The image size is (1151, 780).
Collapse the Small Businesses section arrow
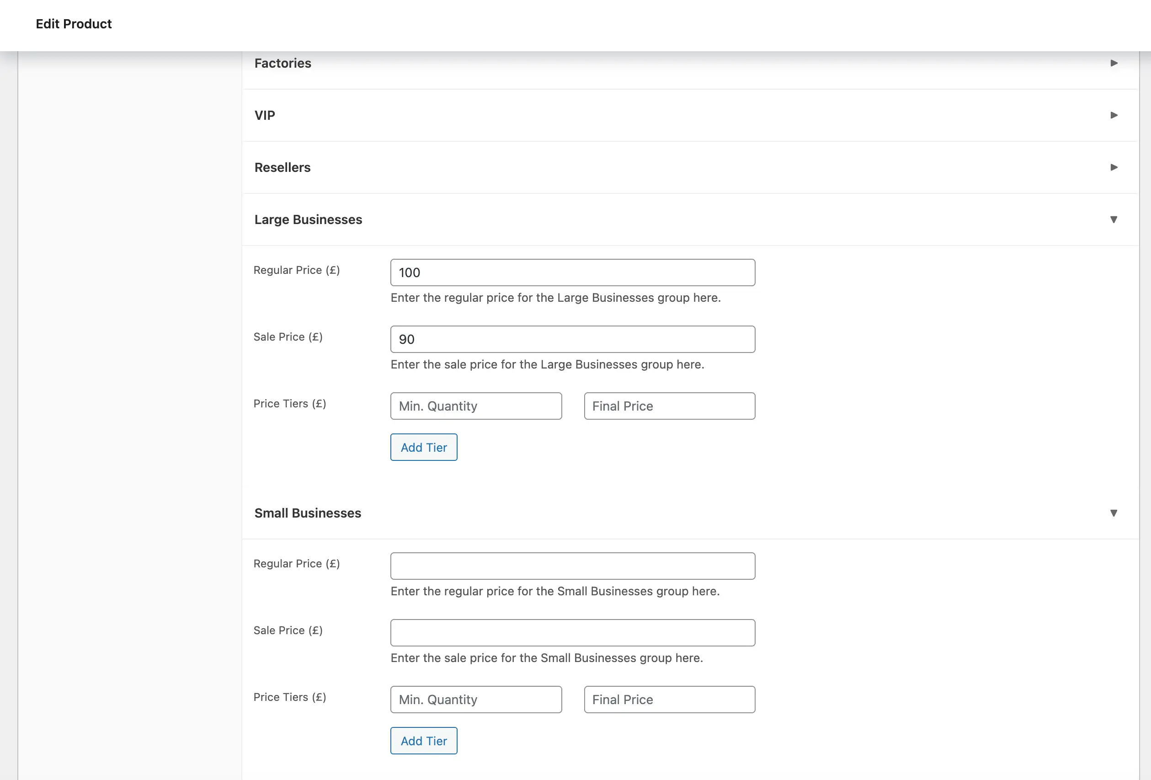[x=1114, y=513]
